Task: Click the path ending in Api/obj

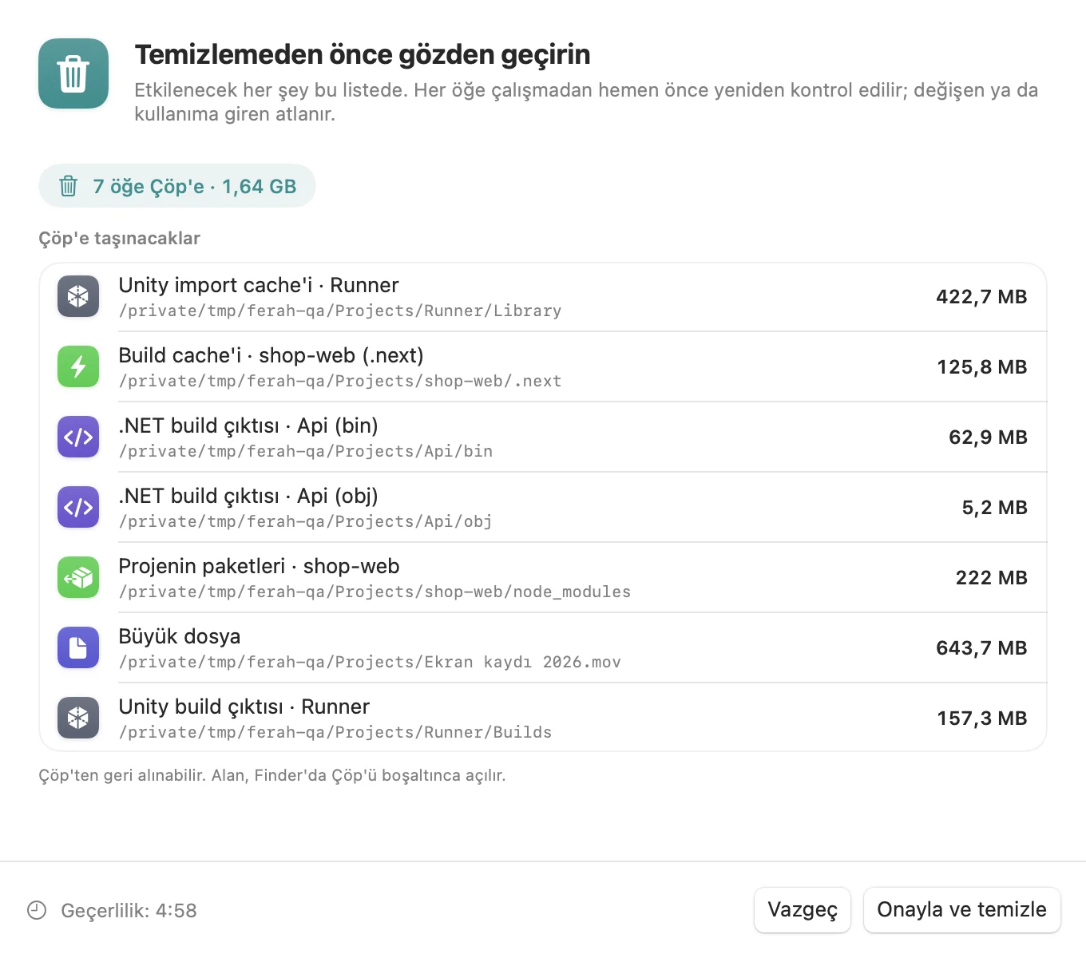Action: (x=306, y=521)
